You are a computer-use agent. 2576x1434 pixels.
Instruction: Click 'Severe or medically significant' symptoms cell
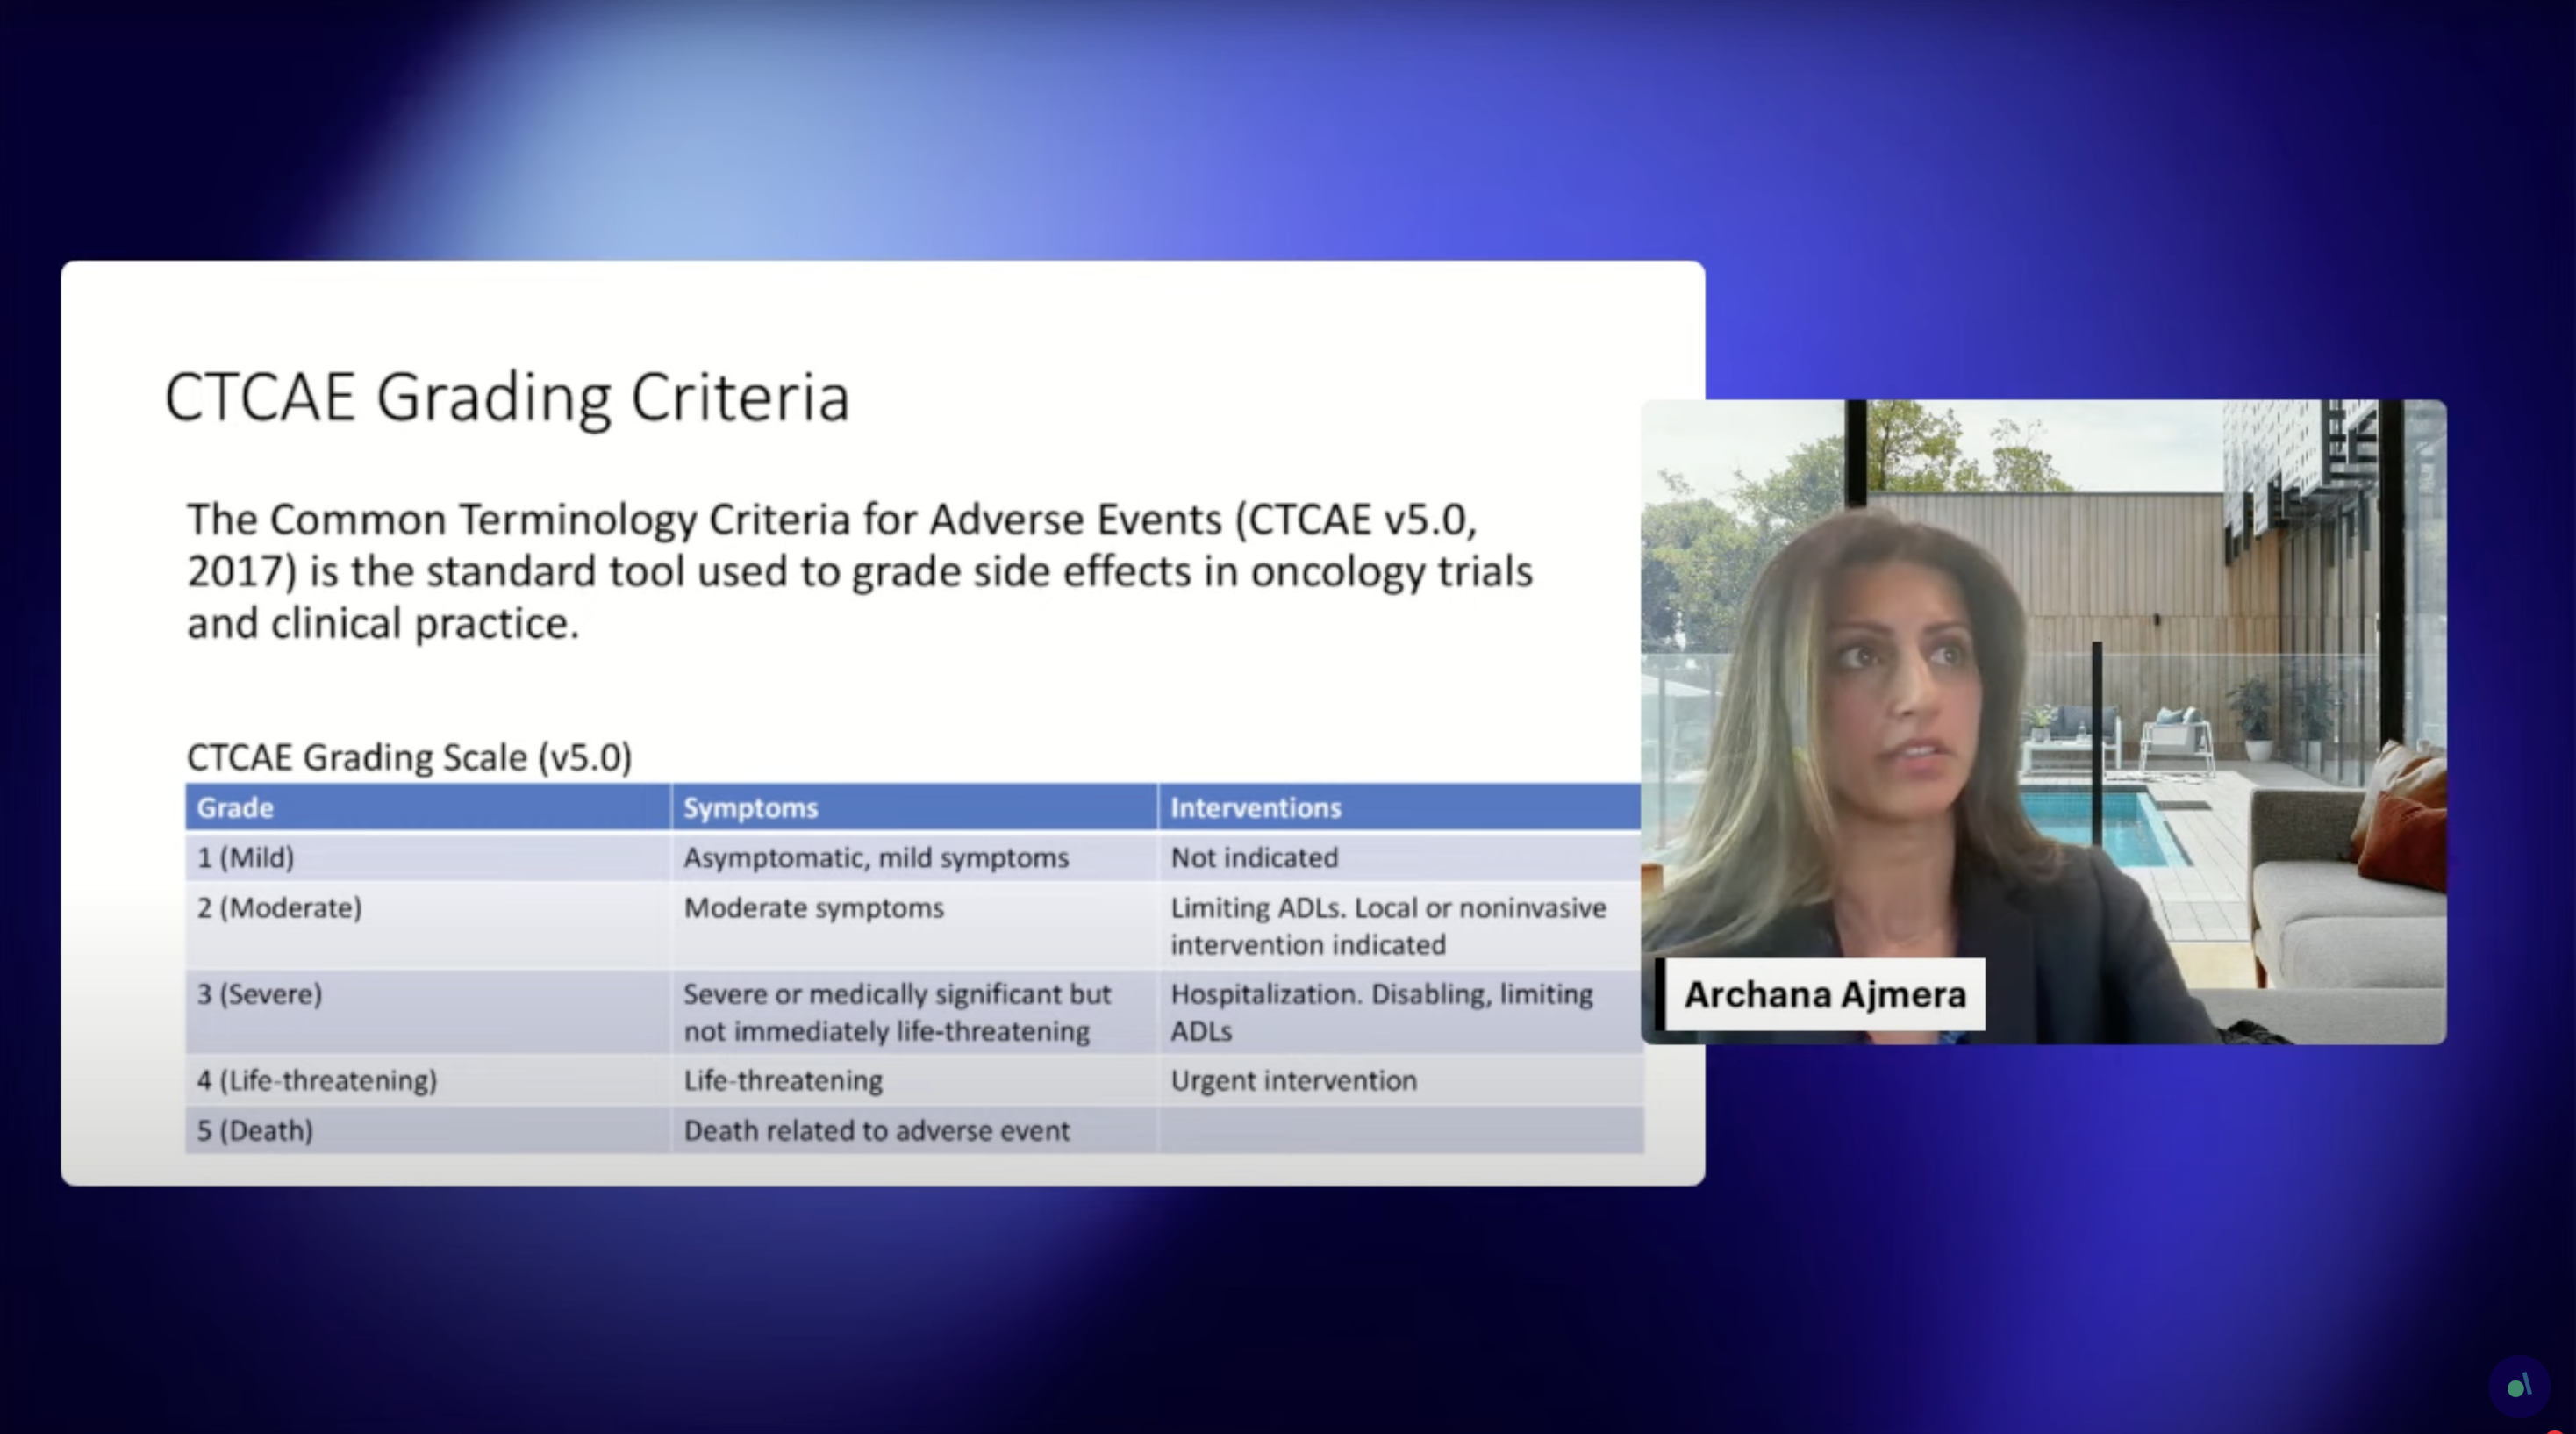click(915, 1011)
